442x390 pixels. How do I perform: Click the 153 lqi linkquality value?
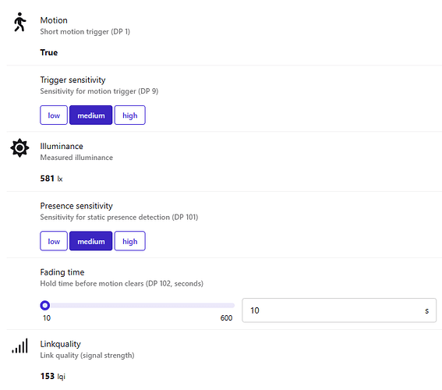(53, 377)
